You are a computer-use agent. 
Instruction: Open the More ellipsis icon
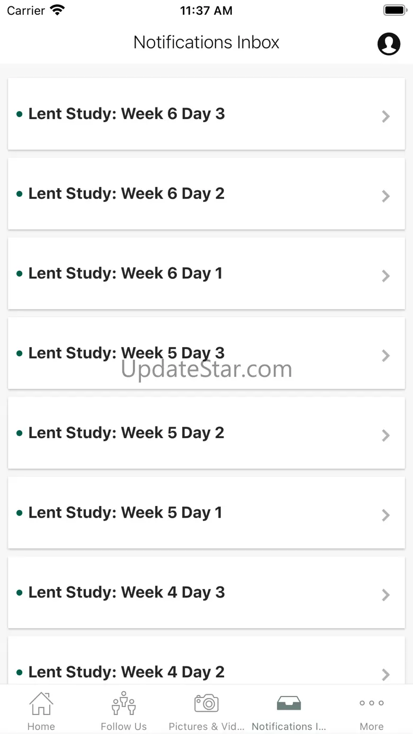tap(372, 703)
